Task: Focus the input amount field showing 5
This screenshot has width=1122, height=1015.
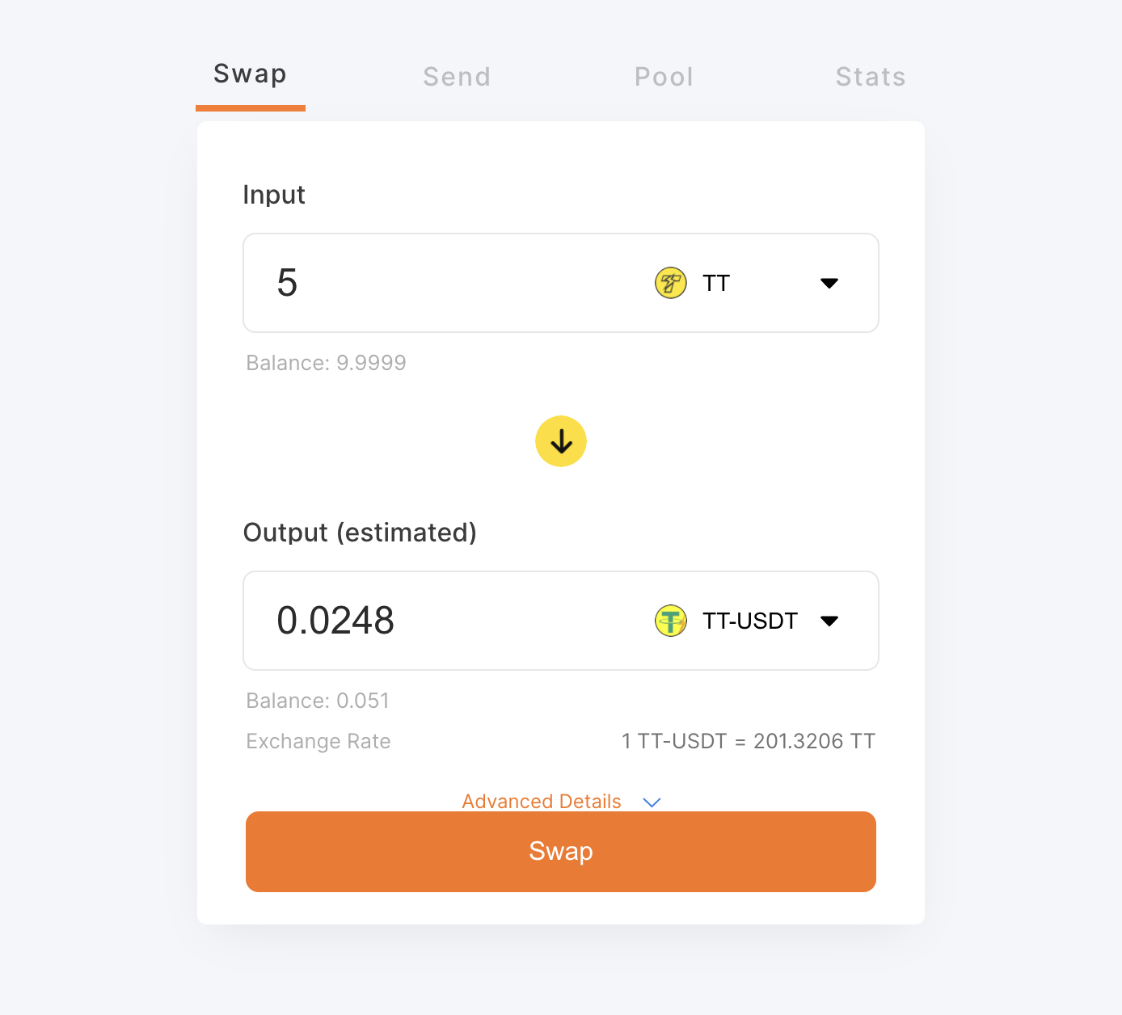Action: point(445,283)
